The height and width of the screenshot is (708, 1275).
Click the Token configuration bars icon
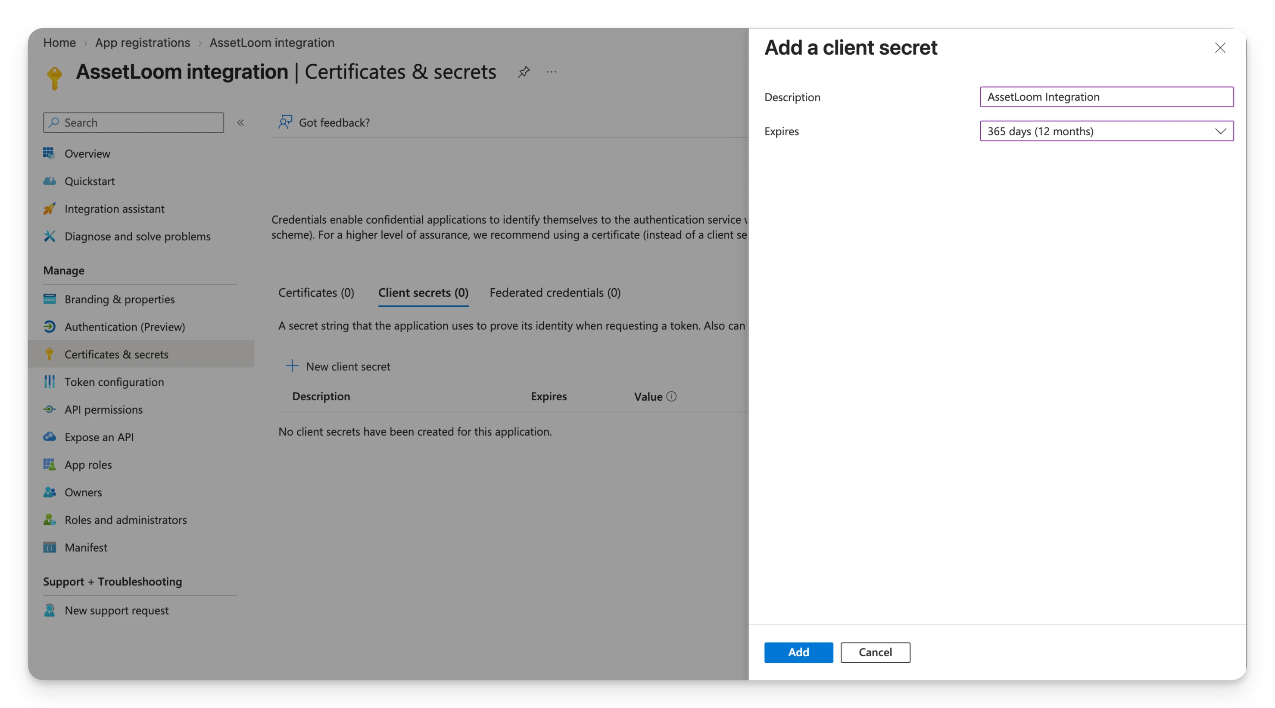tap(49, 382)
